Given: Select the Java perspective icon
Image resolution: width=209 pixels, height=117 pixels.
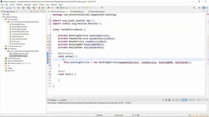Looking at the screenshot, I should pyautogui.click(x=203, y=8).
